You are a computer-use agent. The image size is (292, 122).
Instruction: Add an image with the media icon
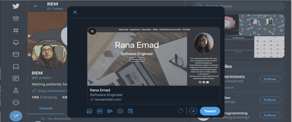coord(90,111)
